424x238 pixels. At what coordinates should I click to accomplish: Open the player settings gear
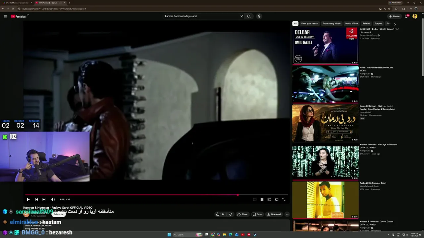coord(262,199)
